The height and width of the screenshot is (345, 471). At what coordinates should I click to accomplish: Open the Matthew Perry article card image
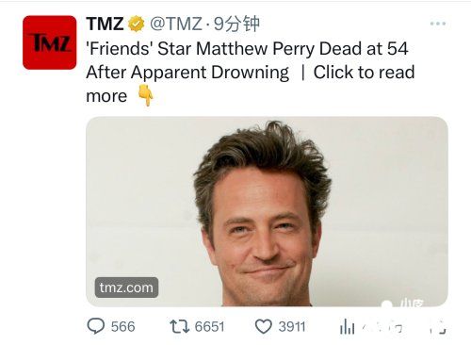coord(267,211)
